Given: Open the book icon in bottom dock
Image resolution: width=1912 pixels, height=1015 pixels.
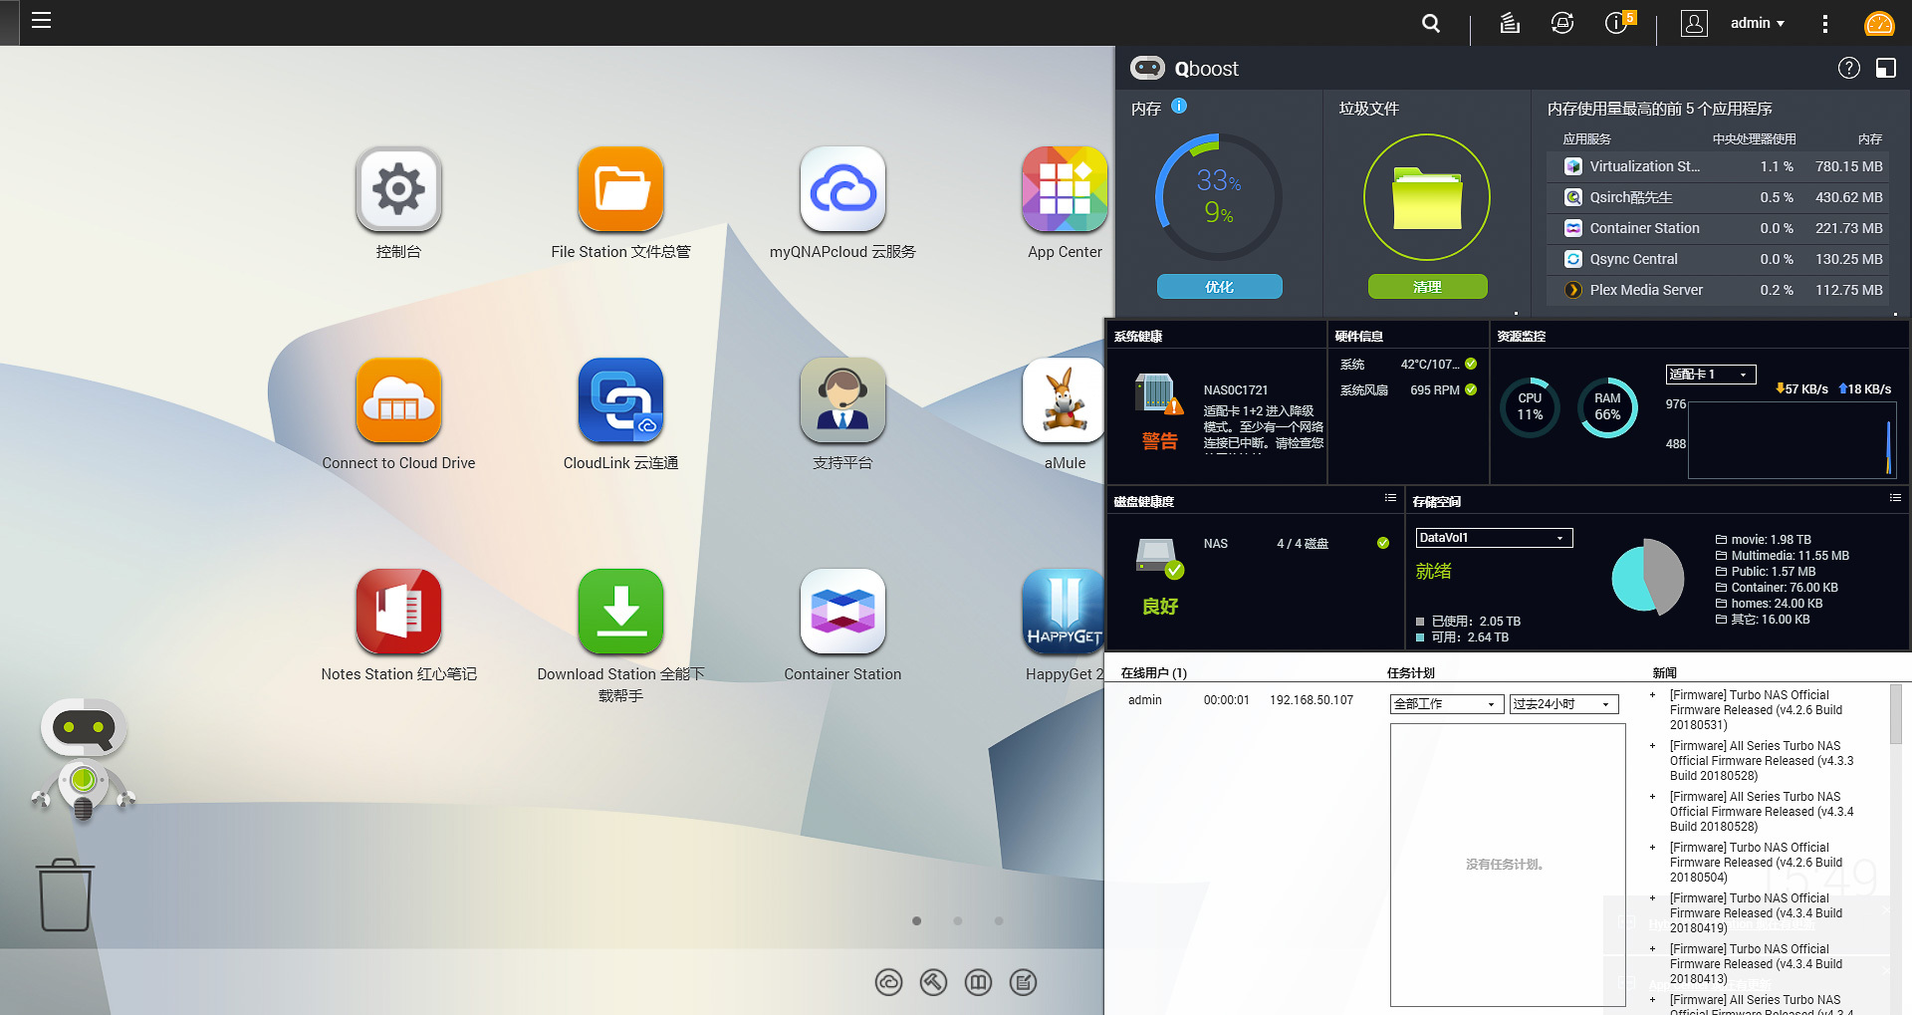Looking at the screenshot, I should coord(978,983).
